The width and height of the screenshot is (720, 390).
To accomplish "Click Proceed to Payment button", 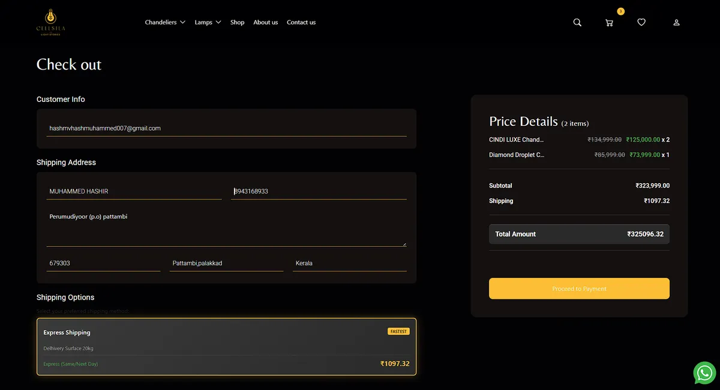I will pyautogui.click(x=579, y=288).
